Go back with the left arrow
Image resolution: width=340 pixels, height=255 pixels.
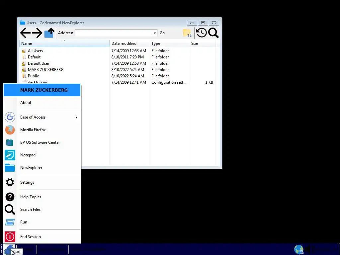[25, 33]
